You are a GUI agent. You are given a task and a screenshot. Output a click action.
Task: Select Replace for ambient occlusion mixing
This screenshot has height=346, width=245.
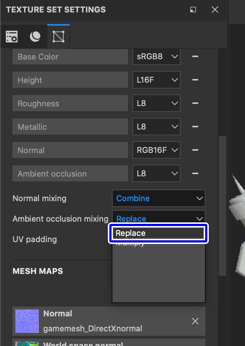tap(158, 233)
